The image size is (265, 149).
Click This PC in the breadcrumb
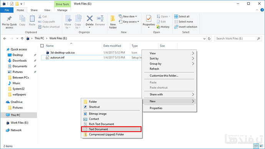click(39, 38)
